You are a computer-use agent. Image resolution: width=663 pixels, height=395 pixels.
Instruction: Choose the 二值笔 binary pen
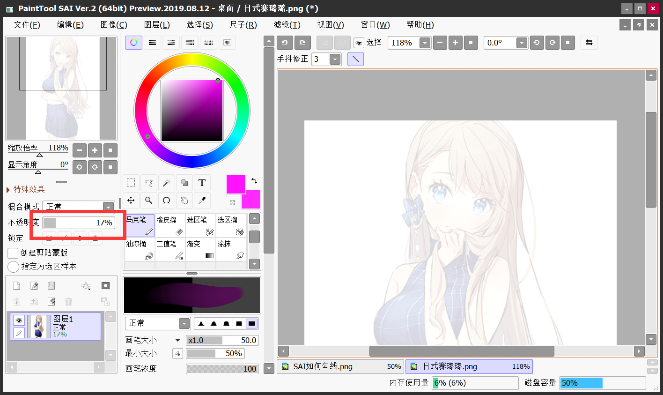(x=170, y=249)
